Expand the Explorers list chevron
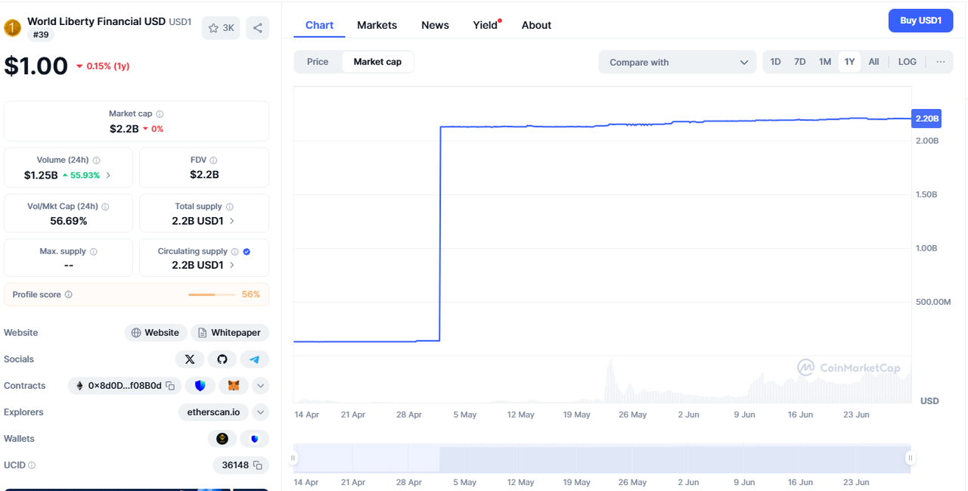The image size is (968, 491). pyautogui.click(x=260, y=412)
